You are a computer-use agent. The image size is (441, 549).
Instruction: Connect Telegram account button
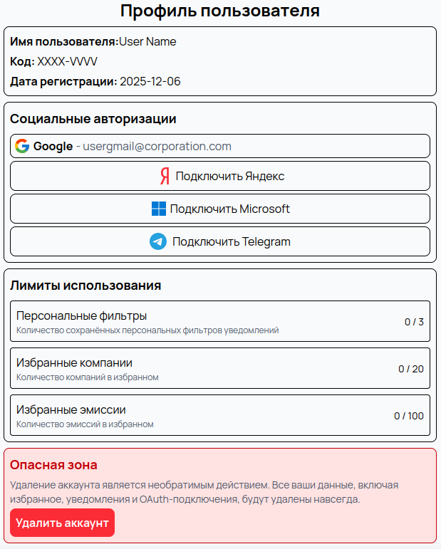point(220,241)
